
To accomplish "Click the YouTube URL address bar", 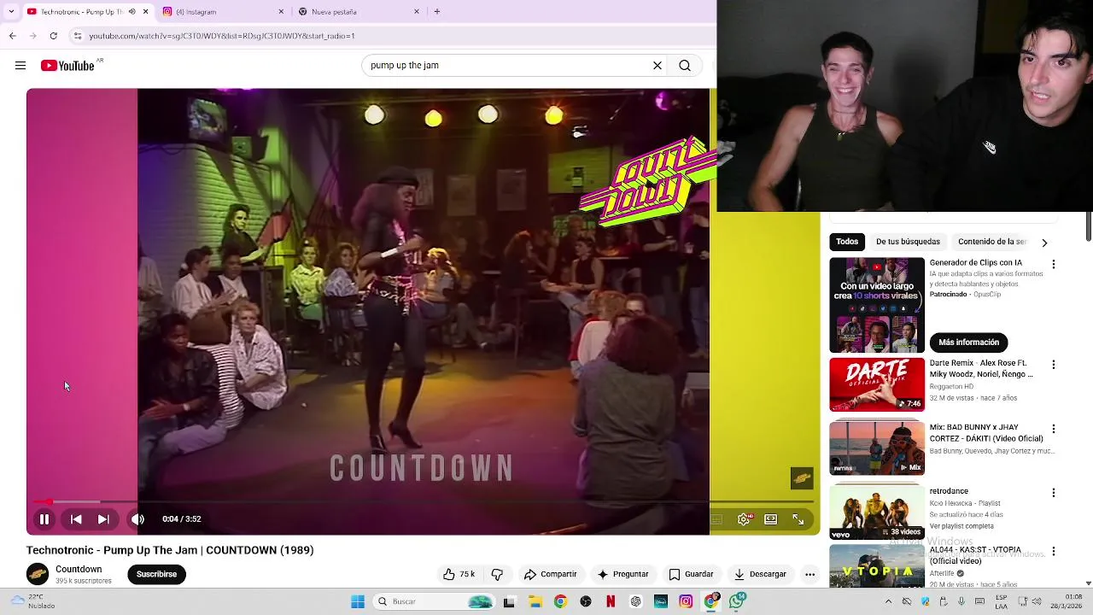I will 393,36.
